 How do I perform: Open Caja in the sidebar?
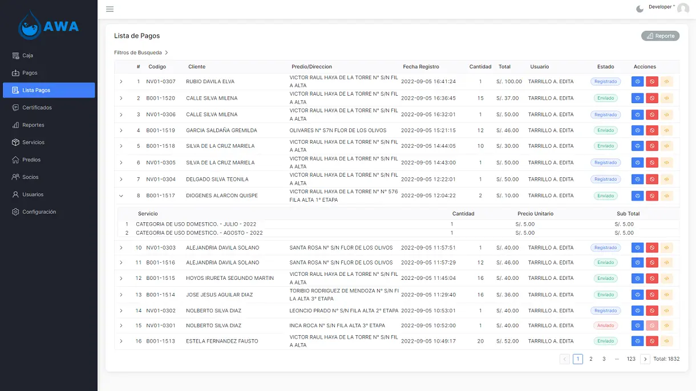pyautogui.click(x=28, y=55)
